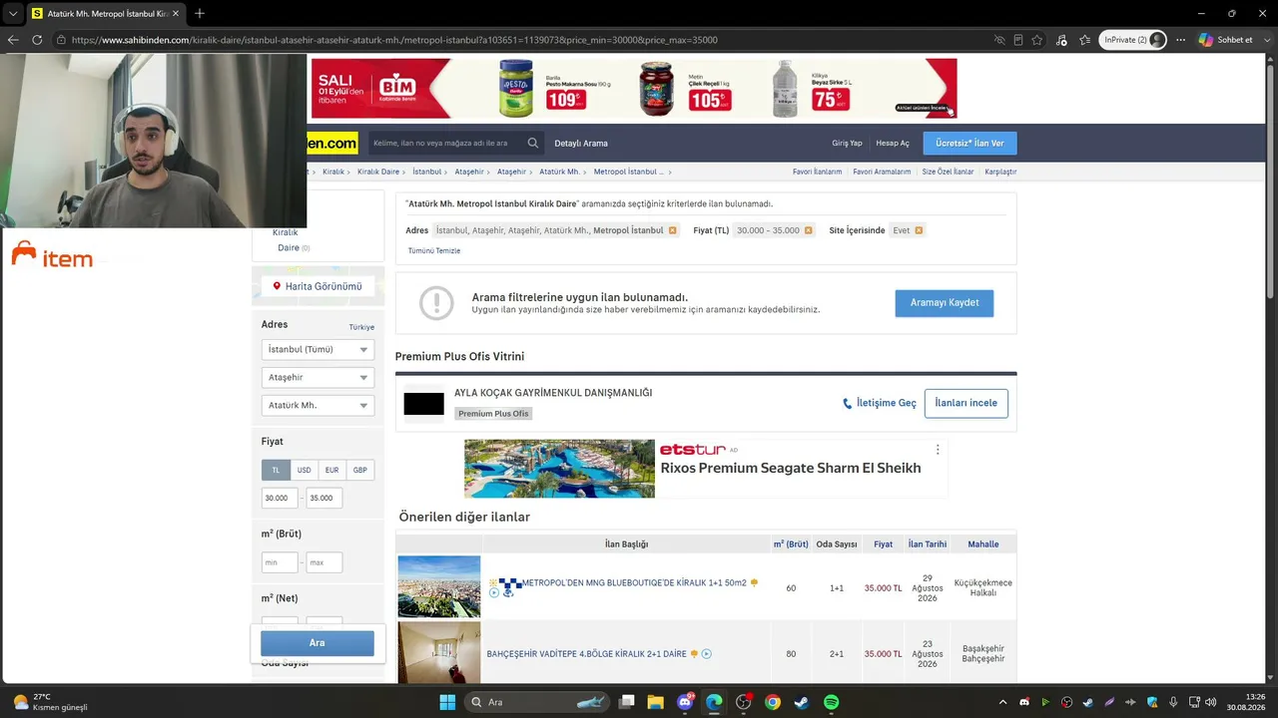Image resolution: width=1278 pixels, height=718 pixels.
Task: Open the InPrivate profile button
Action: pyautogui.click(x=1132, y=40)
